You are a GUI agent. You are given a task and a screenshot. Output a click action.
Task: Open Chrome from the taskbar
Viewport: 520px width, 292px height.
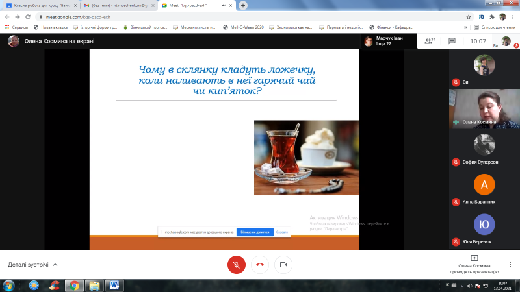click(74, 286)
